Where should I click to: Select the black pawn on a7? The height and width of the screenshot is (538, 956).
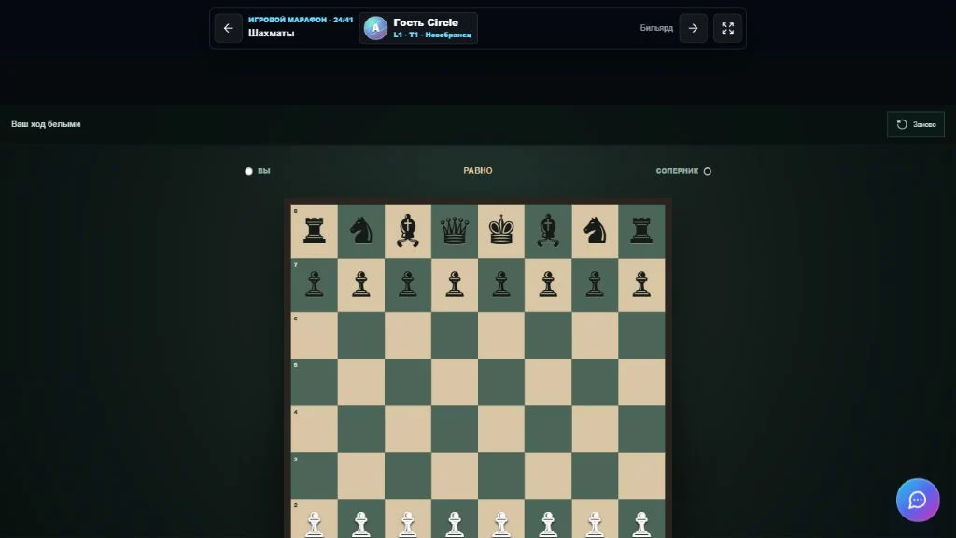click(x=314, y=285)
